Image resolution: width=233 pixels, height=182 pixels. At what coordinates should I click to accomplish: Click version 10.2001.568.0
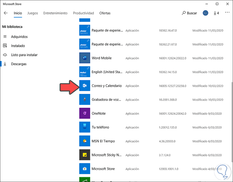[x=168, y=100]
